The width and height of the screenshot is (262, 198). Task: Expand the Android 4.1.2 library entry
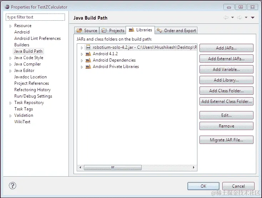point(82,54)
